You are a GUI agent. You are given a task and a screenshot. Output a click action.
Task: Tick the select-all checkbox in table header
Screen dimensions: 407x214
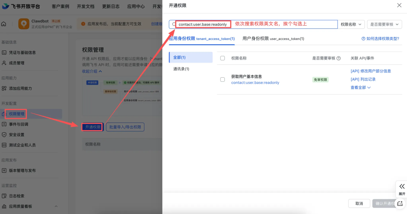pos(222,58)
